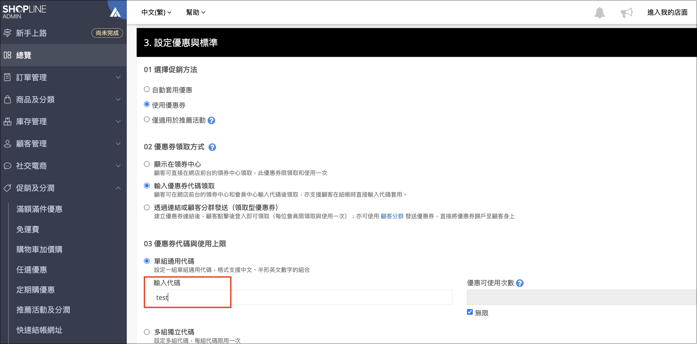Open the 幫助 menu in the top bar
The height and width of the screenshot is (344, 697).
click(x=195, y=13)
